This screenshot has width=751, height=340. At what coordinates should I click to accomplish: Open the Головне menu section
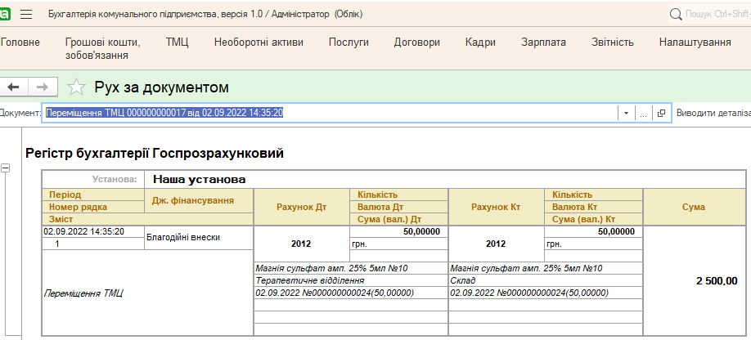[20, 42]
